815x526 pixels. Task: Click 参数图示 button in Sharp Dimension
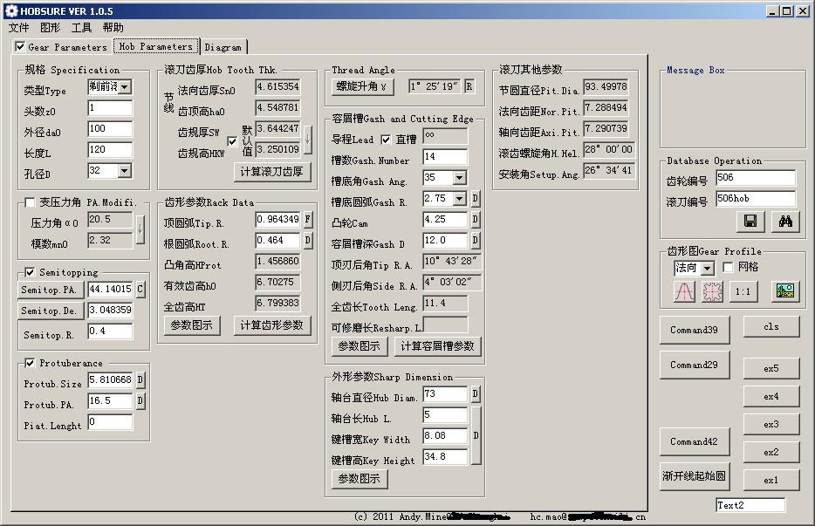click(360, 478)
